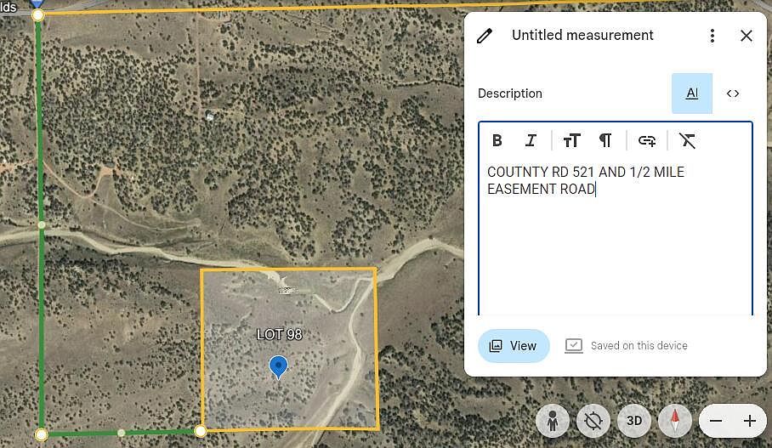Click the View button
The height and width of the screenshot is (448, 772).
pos(514,346)
